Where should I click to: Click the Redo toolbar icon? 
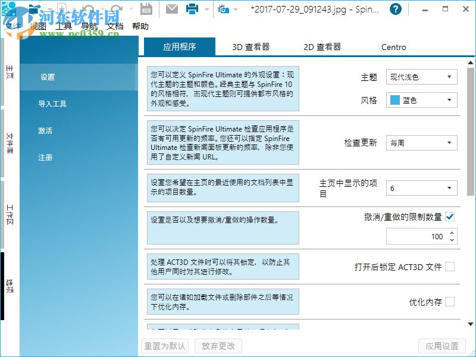[x=117, y=8]
